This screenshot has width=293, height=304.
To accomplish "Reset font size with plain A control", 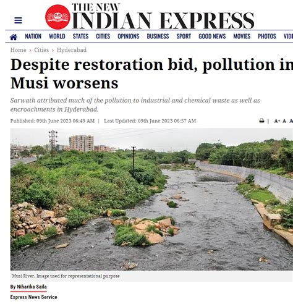I will (x=284, y=121).
